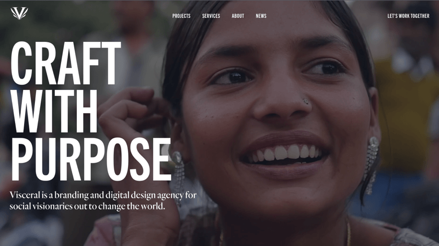
Task: Open the Projects menu item
Action: (x=181, y=16)
